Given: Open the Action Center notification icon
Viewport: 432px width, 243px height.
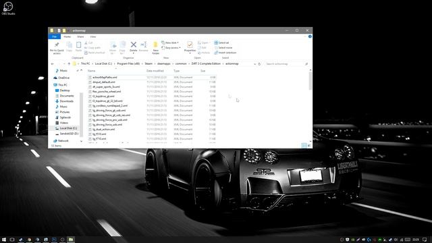Looking at the screenshot, I should click(x=425, y=240).
